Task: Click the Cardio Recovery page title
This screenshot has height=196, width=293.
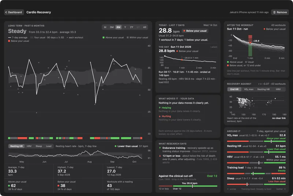Action: 38,12
